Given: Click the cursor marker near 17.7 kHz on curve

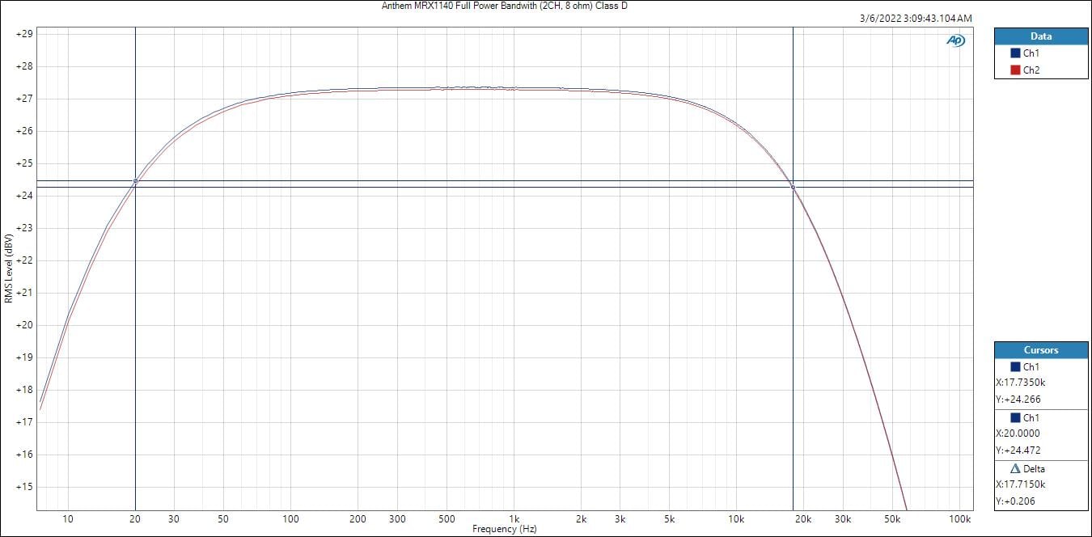Looking at the screenshot, I should tap(793, 188).
